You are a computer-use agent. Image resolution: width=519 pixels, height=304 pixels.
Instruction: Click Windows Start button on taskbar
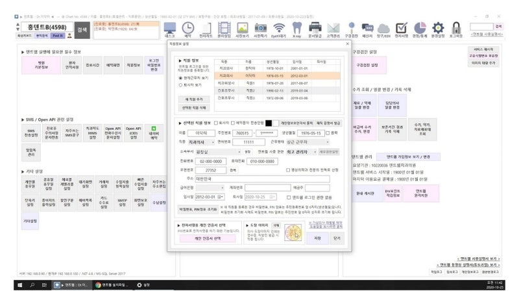(20, 285)
